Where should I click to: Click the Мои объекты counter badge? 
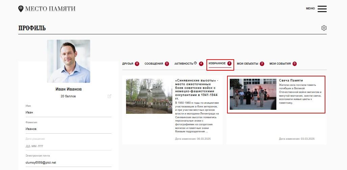click(262, 64)
